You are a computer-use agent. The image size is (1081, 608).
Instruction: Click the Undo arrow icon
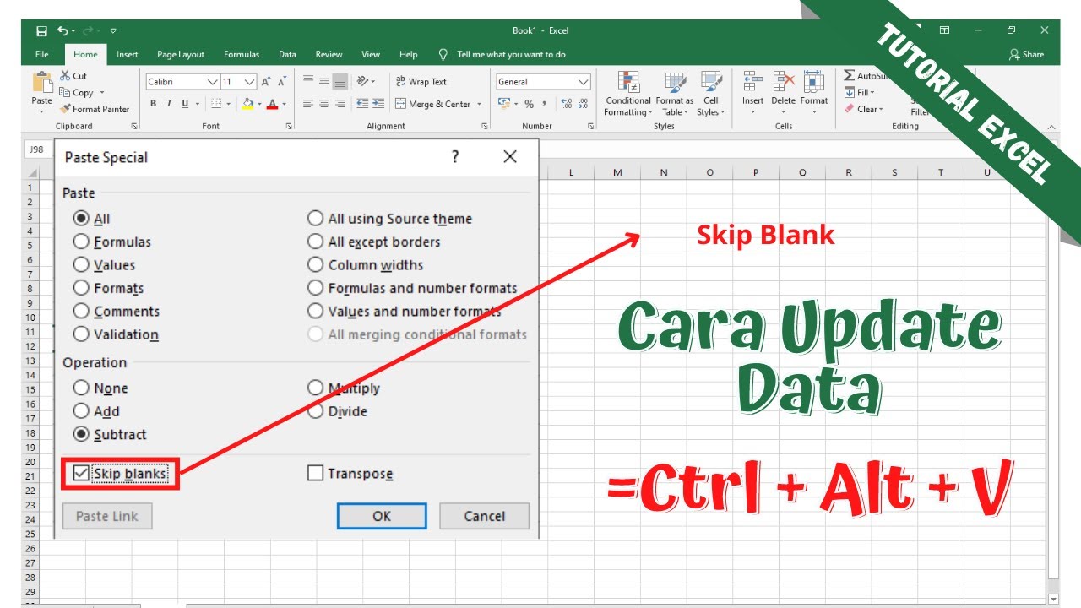(62, 30)
